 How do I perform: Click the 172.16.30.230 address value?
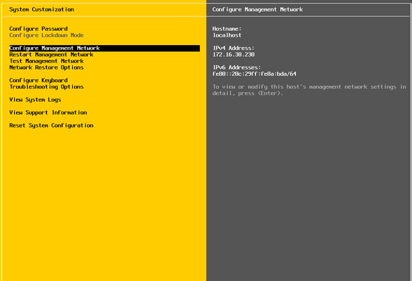coord(233,55)
